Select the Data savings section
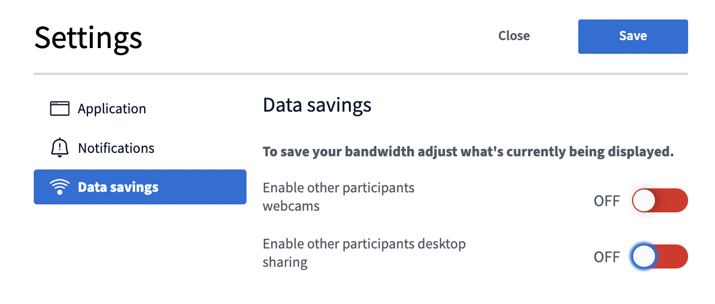The width and height of the screenshot is (715, 304). [140, 187]
